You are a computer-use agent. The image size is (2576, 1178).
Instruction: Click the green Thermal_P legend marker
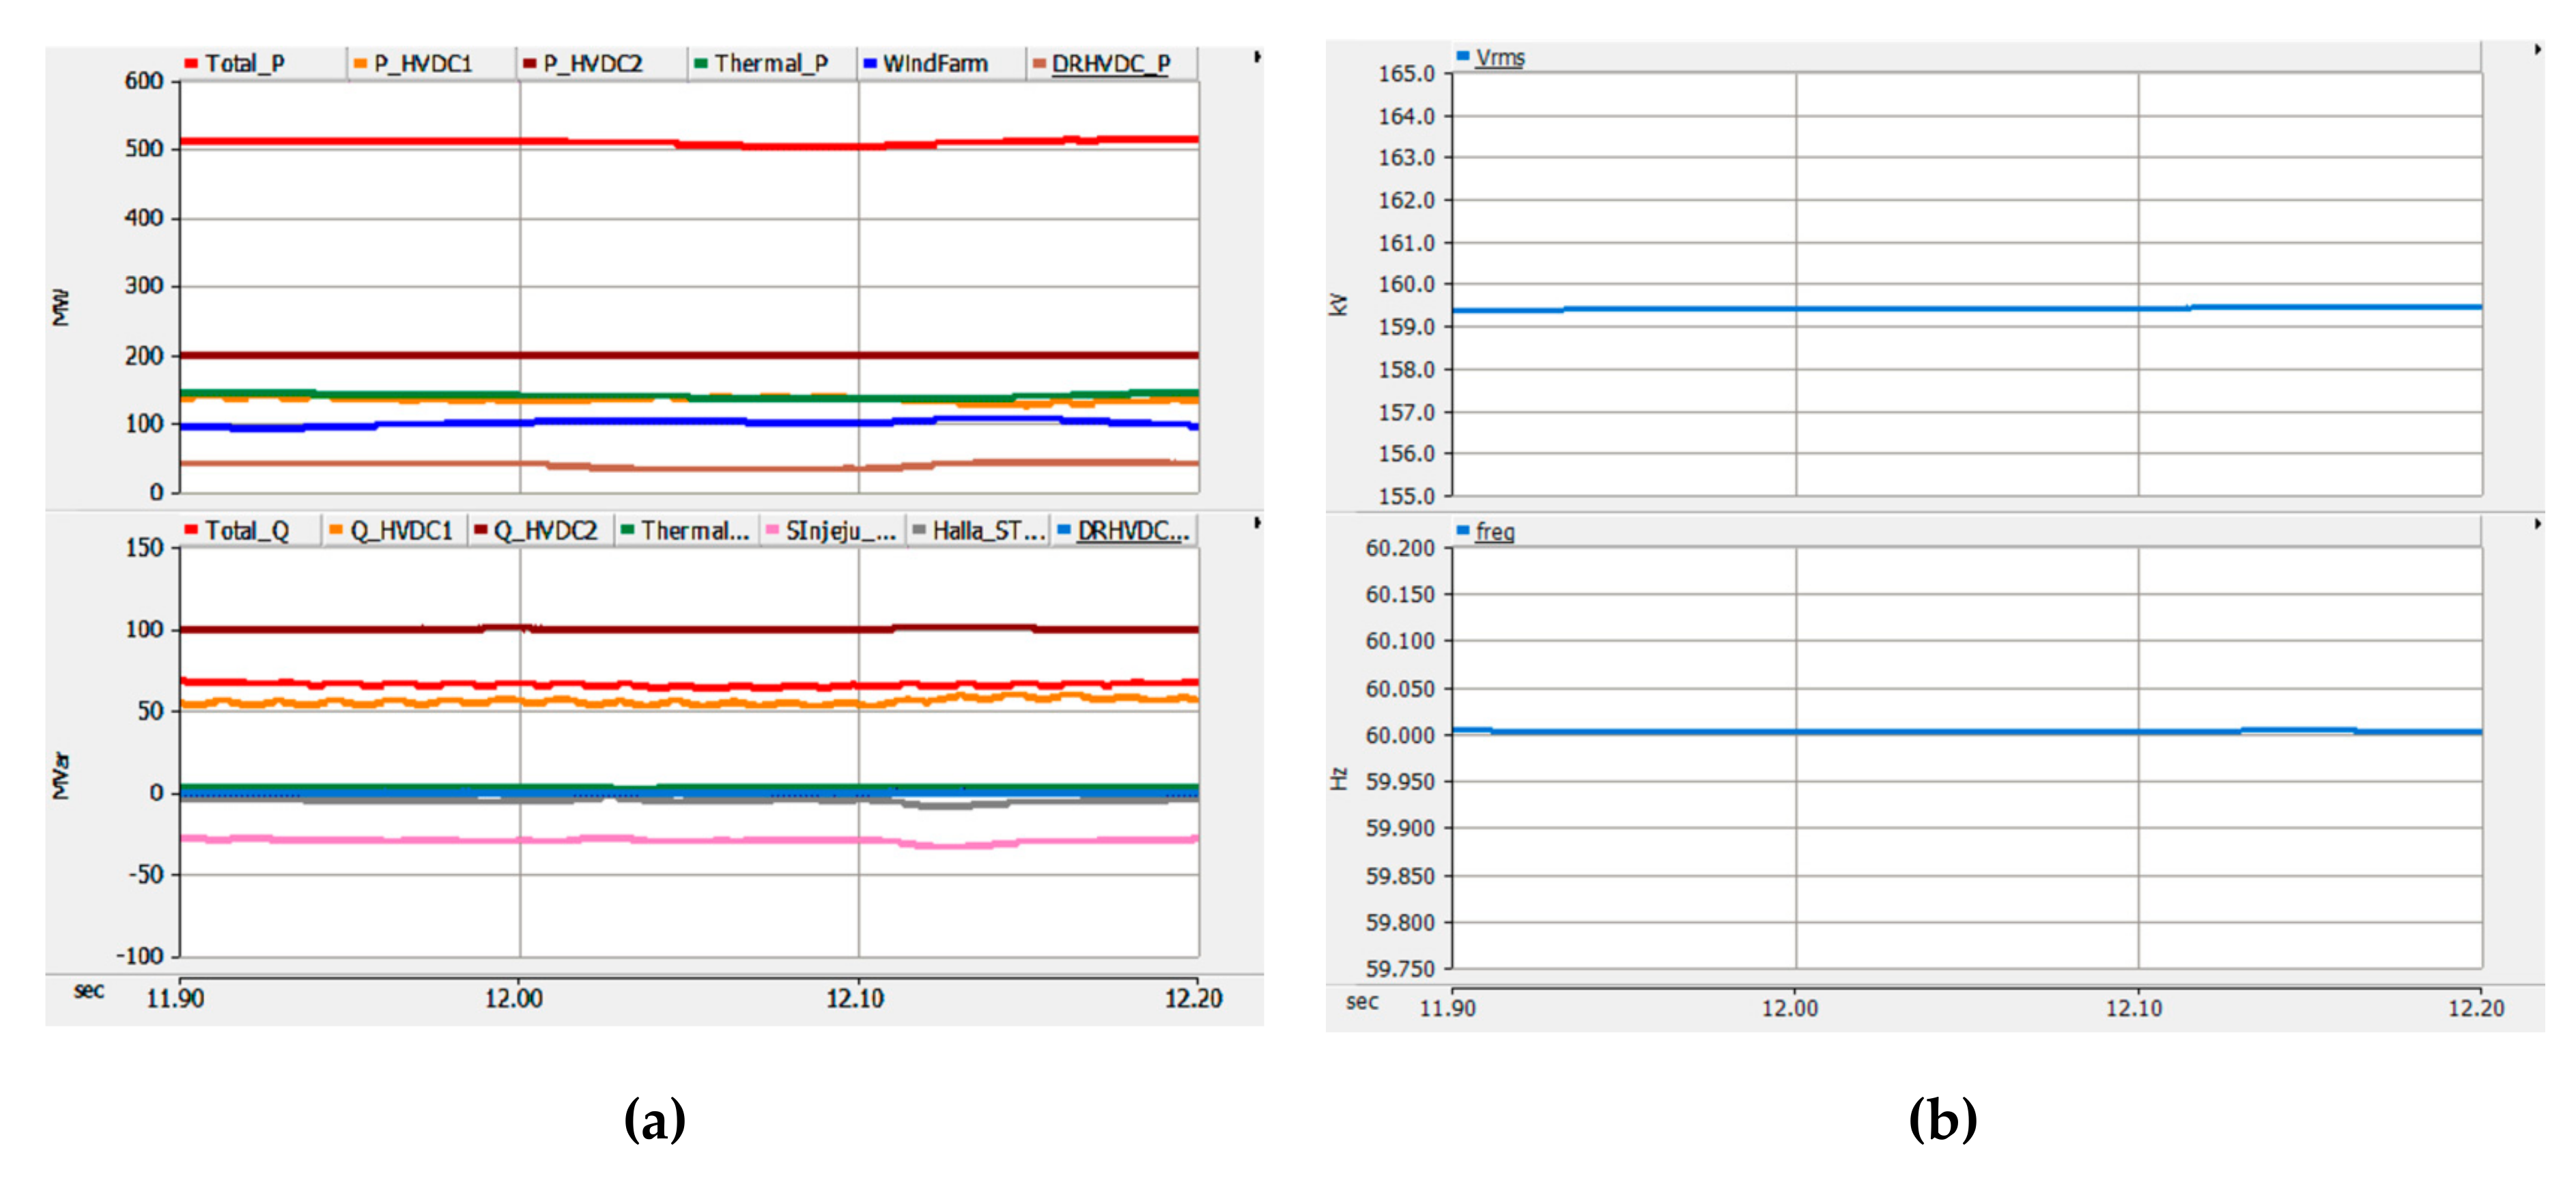click(700, 64)
